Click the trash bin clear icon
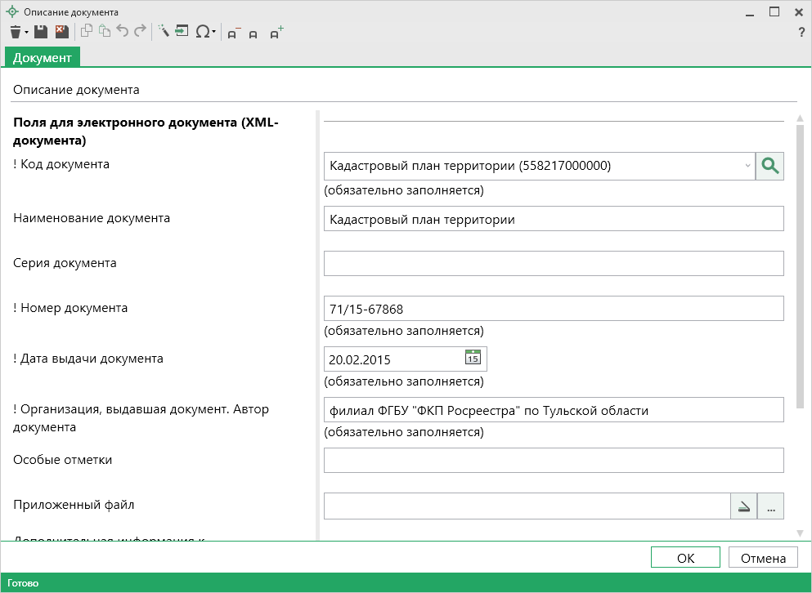812x593 pixels. 15,32
